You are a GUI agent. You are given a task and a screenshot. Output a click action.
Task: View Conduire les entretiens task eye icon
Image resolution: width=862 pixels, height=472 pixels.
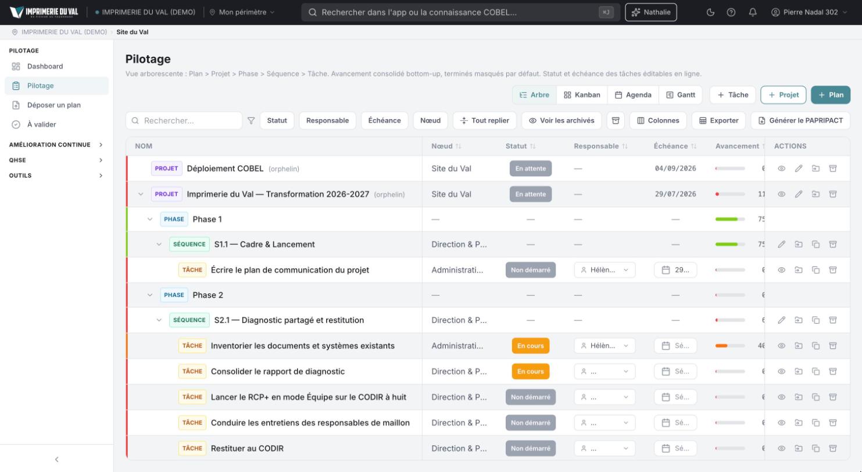782,423
